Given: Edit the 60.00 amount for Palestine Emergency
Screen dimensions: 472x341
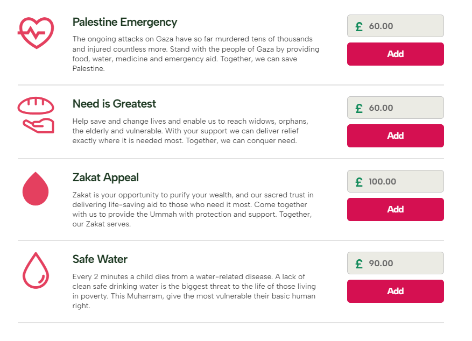Looking at the screenshot, I should (395, 26).
